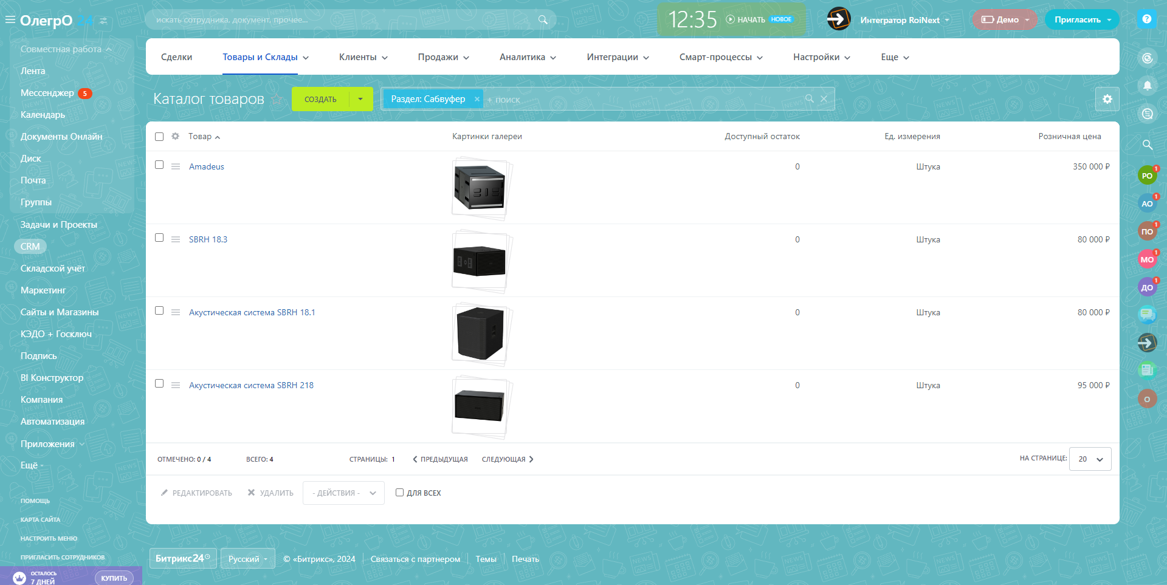The width and height of the screenshot is (1167, 585).
Task: Toggle the select-all checkbox in table header
Action: pyautogui.click(x=159, y=137)
